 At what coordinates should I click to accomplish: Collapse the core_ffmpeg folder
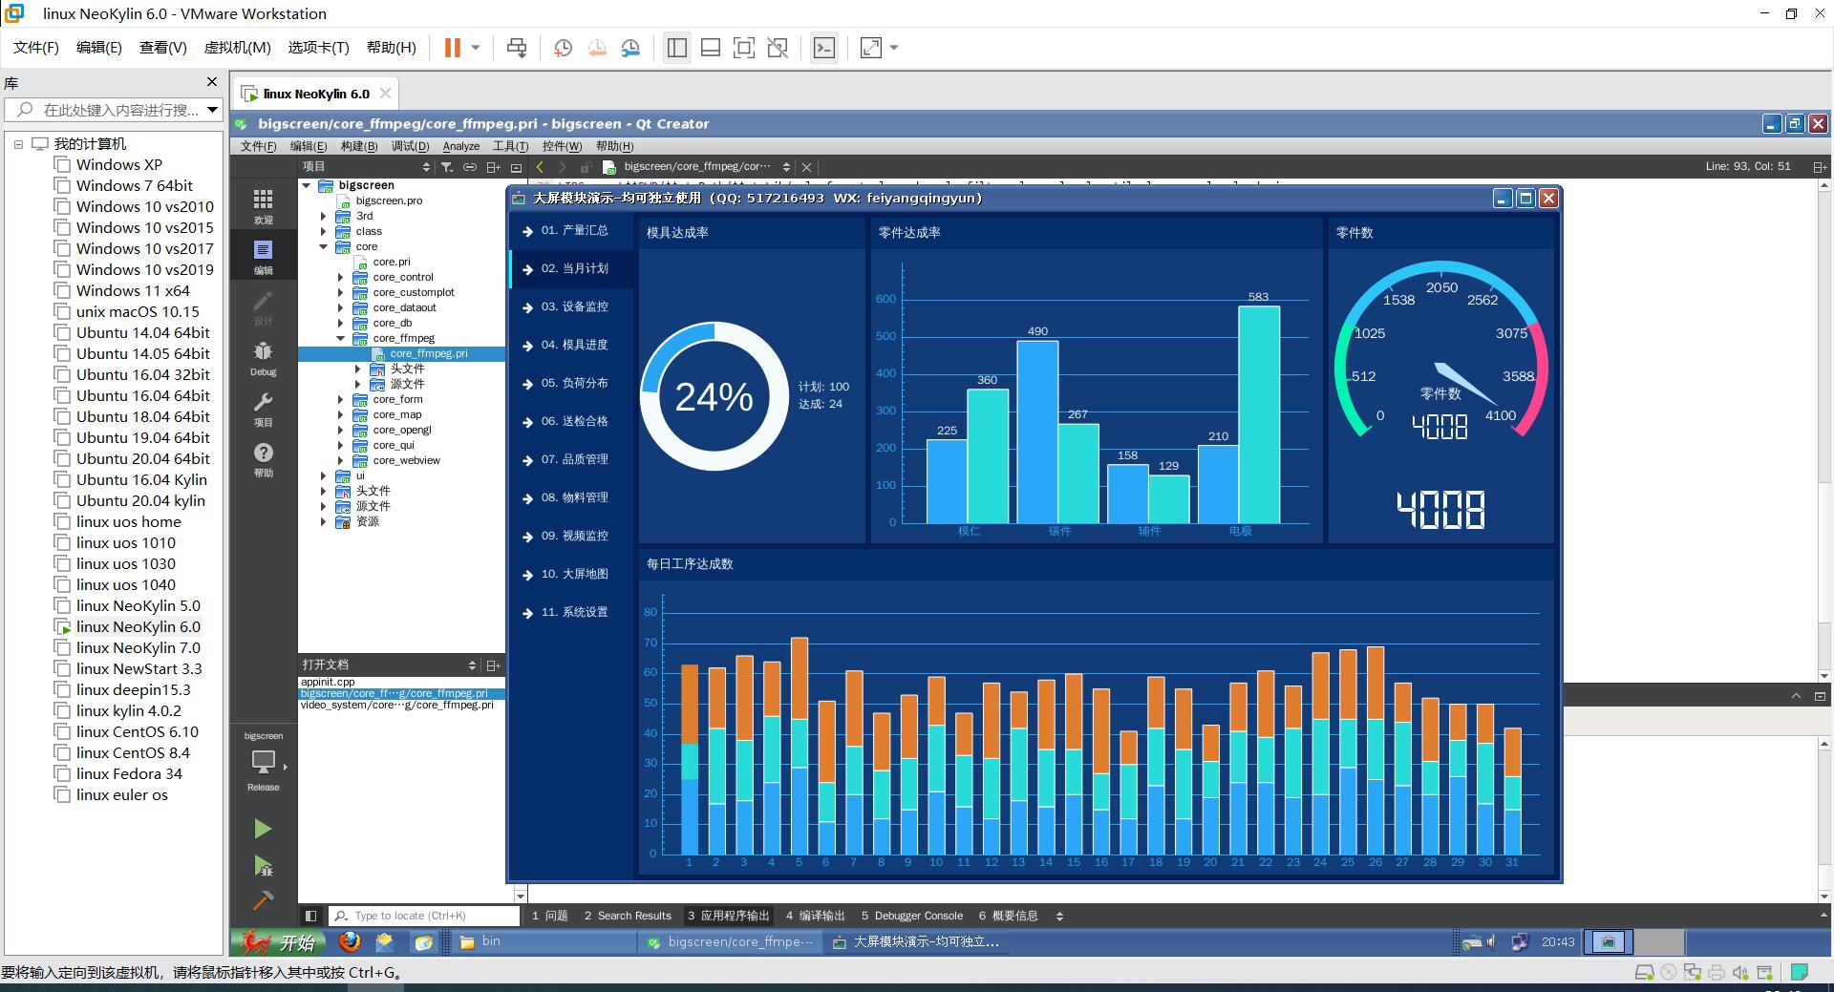point(341,339)
